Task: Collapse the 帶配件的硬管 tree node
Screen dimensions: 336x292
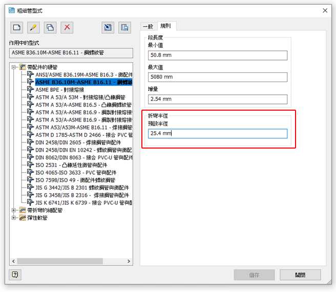Action: coord(14,67)
